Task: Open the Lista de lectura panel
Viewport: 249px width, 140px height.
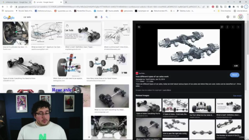Action: pyautogui.click(x=240, y=11)
